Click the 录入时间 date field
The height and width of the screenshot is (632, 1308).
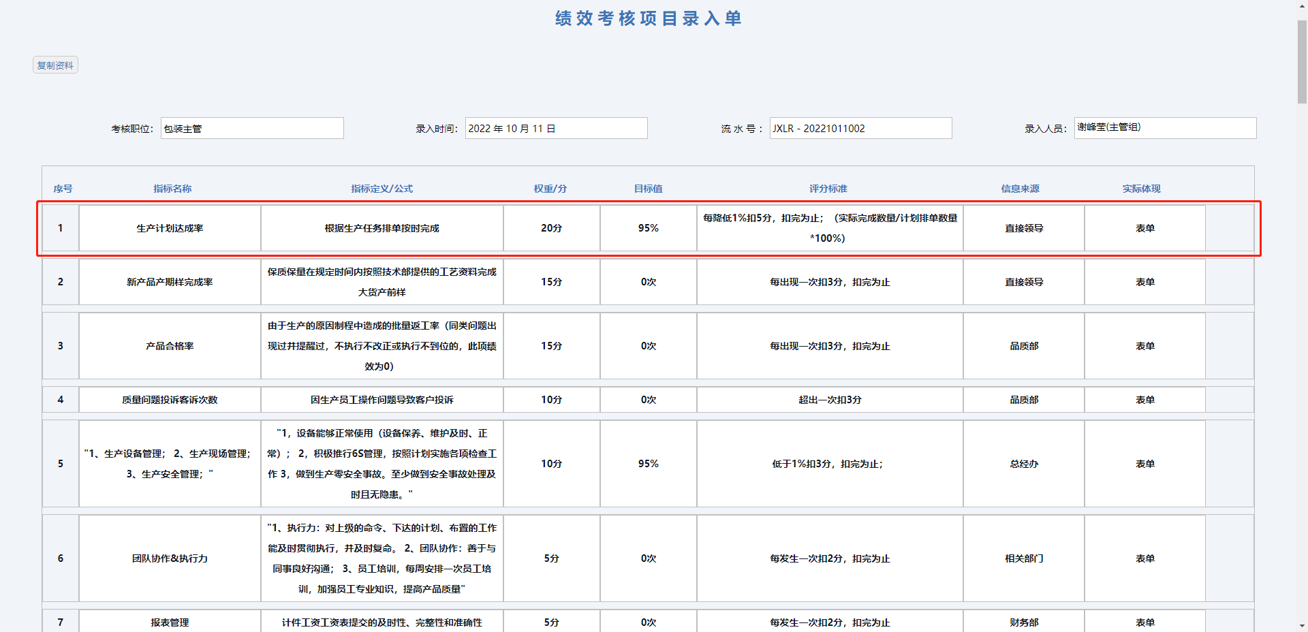[556, 129]
